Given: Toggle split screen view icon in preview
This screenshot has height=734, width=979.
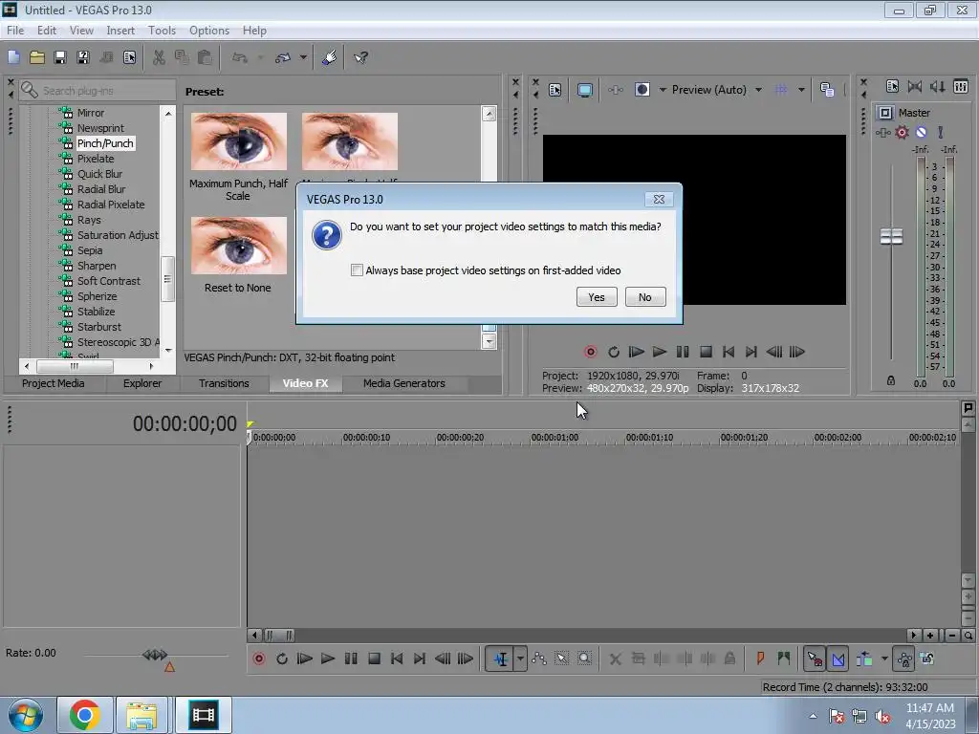Looking at the screenshot, I should tap(642, 90).
